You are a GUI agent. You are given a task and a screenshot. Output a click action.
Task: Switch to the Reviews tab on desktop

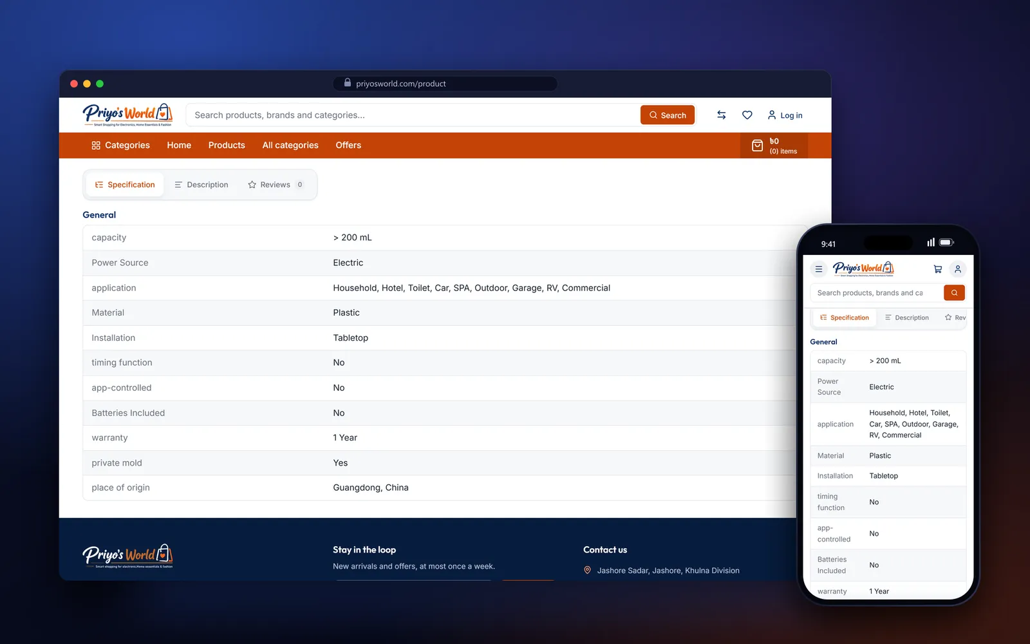276,185
